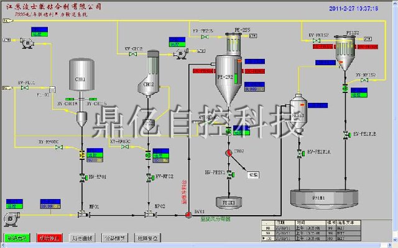Select the DV02 red diverter valve
Viewport: 398px width, 248px height.
click(228, 151)
